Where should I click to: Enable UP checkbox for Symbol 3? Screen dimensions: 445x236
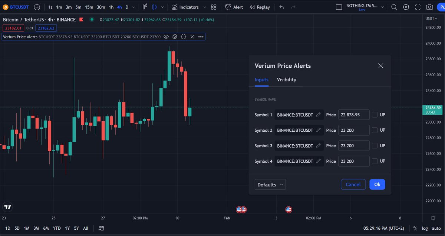click(375, 146)
